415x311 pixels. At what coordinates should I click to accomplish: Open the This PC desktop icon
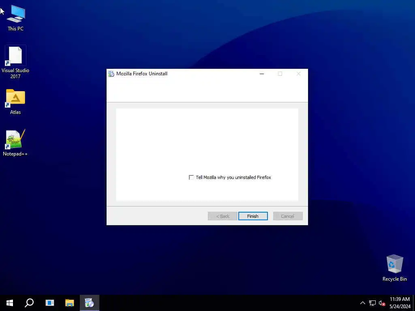15,18
